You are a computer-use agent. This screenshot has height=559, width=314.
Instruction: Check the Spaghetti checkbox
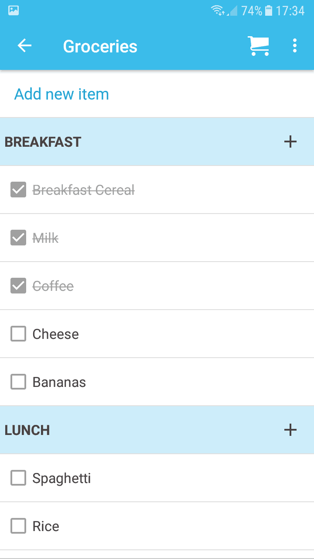[x=18, y=478]
